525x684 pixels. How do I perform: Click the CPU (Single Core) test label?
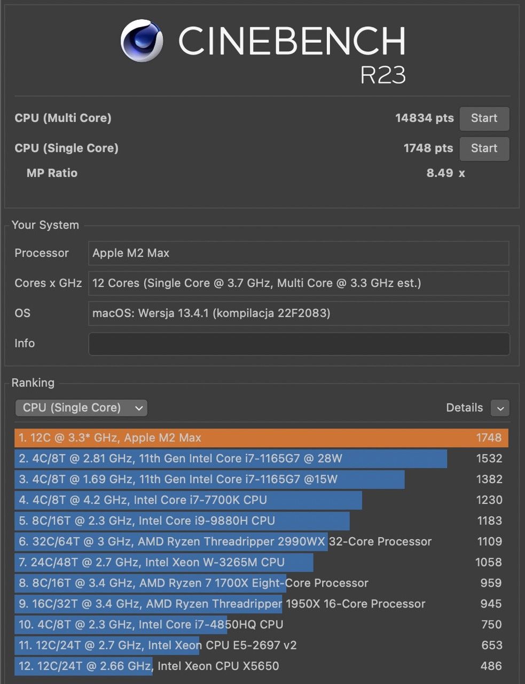[x=66, y=148]
